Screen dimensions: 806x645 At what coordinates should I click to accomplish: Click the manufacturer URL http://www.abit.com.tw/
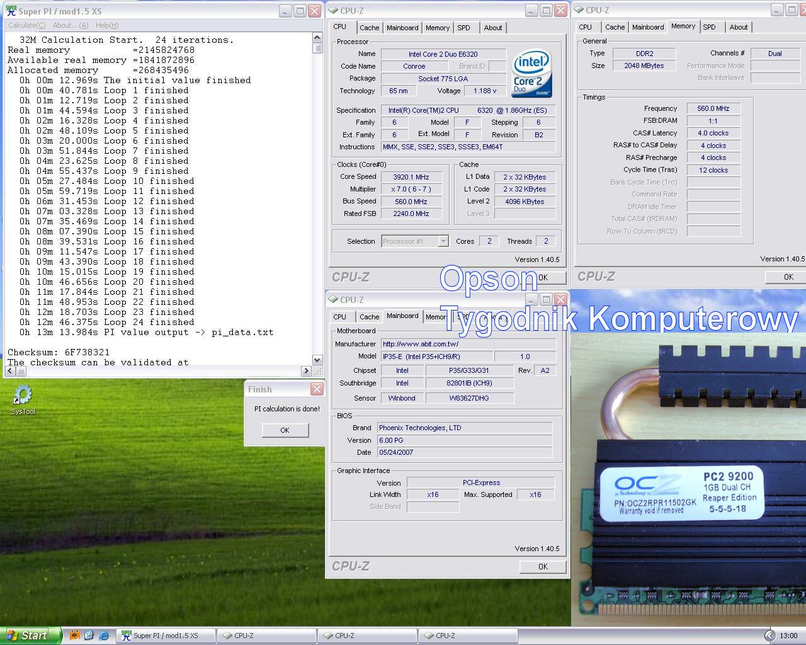pos(468,344)
